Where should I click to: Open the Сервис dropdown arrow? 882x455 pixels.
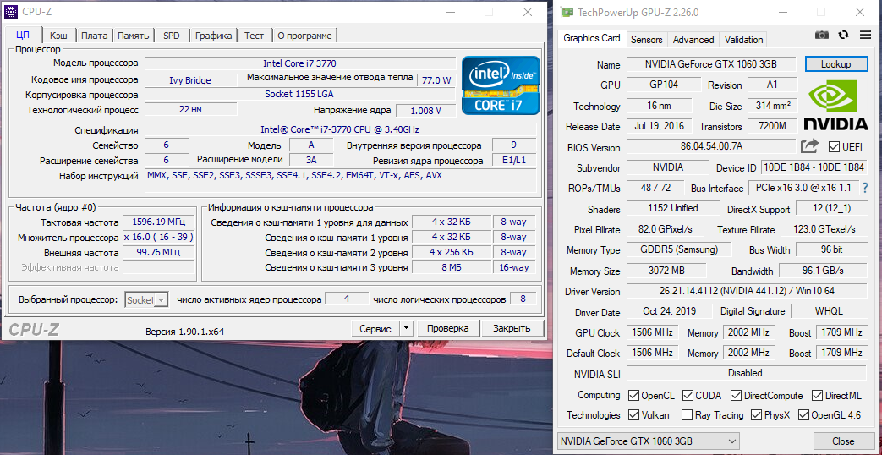tap(407, 328)
